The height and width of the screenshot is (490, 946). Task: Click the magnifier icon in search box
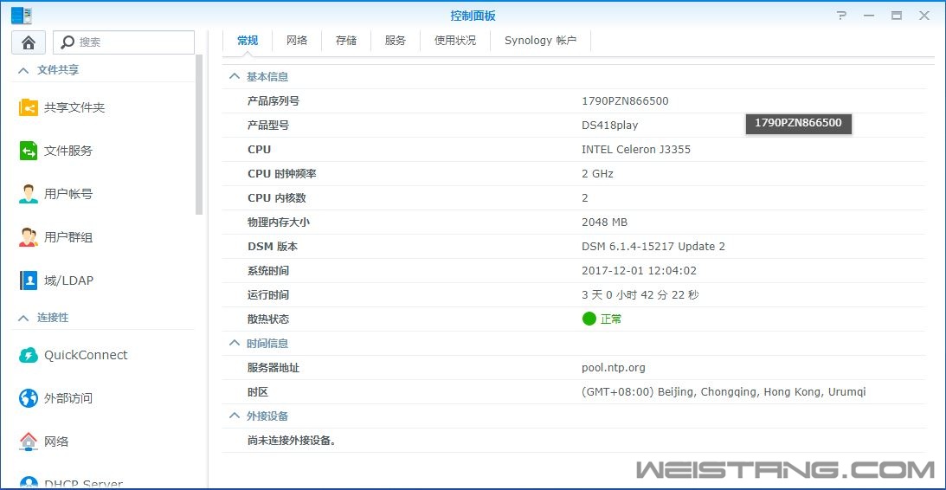tap(68, 42)
